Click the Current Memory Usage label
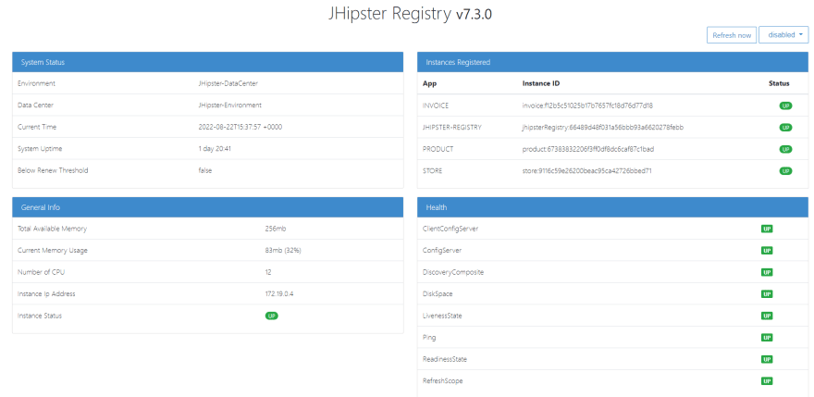Viewport: 814px width, 397px height. [x=53, y=251]
